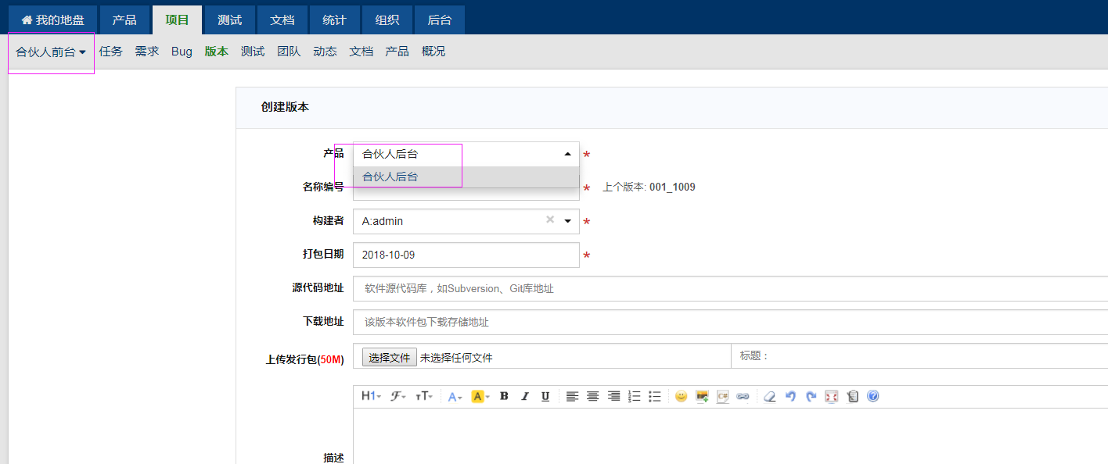Insert a hyperlink in the editor
Viewport: 1108px width, 464px height.
pos(743,397)
